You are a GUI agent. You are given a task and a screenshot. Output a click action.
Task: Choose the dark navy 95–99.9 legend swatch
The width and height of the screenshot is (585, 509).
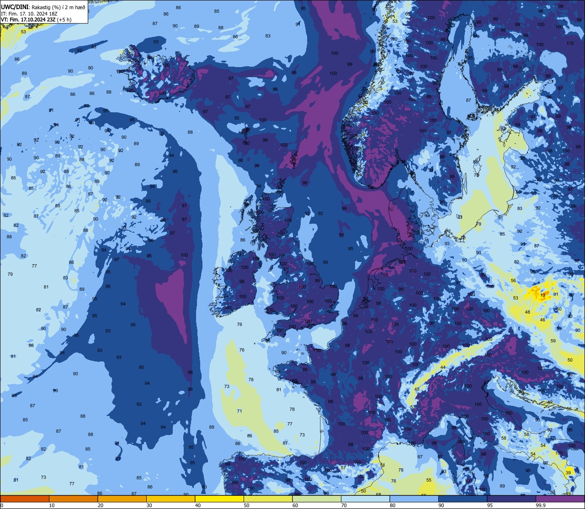click(x=511, y=499)
